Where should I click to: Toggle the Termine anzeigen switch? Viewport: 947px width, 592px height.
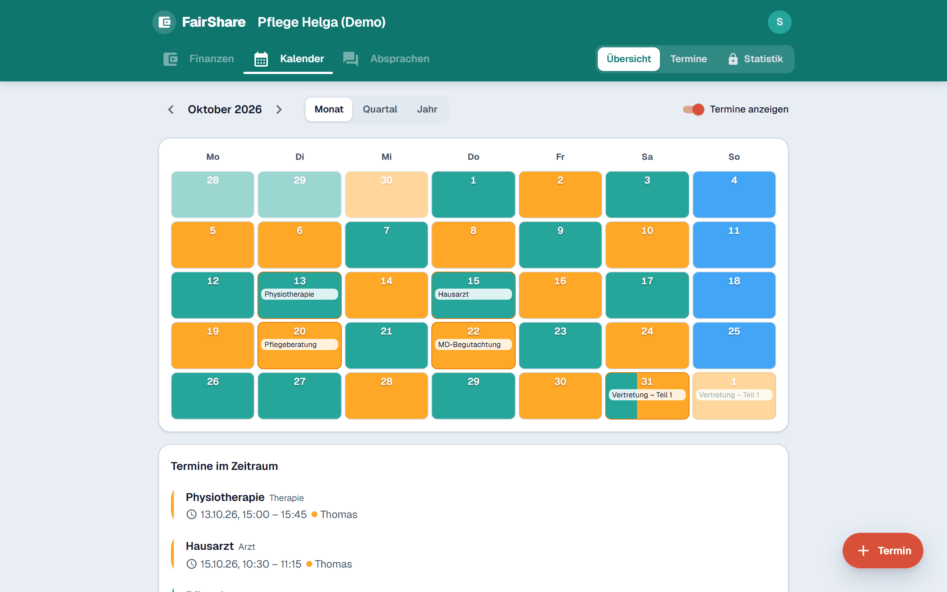click(693, 109)
